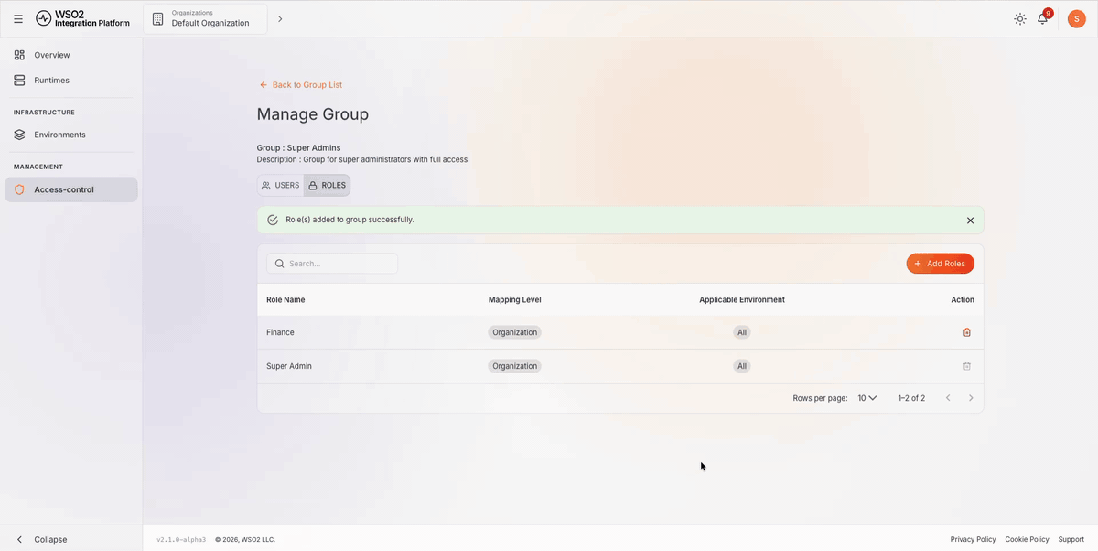Click the Overview grid icon
This screenshot has width=1098, height=551.
[x=19, y=55]
